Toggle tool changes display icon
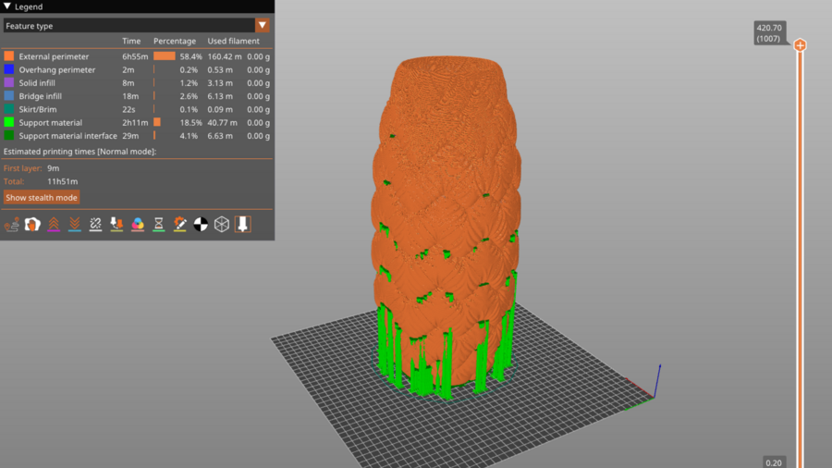The image size is (832, 468). (x=116, y=224)
